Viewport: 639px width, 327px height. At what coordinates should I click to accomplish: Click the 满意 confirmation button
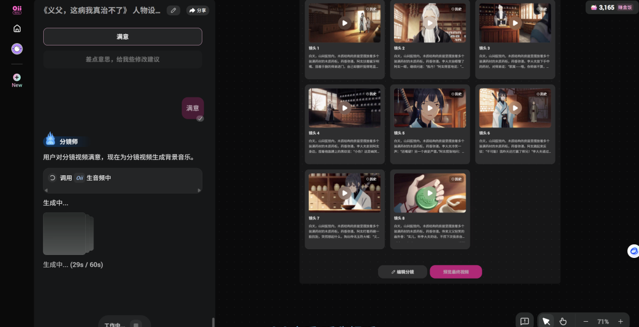tap(122, 37)
